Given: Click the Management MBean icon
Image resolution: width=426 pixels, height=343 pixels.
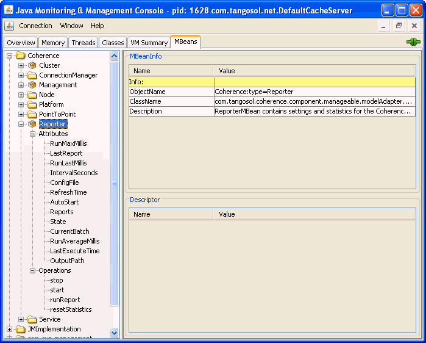Looking at the screenshot, I should [32, 85].
